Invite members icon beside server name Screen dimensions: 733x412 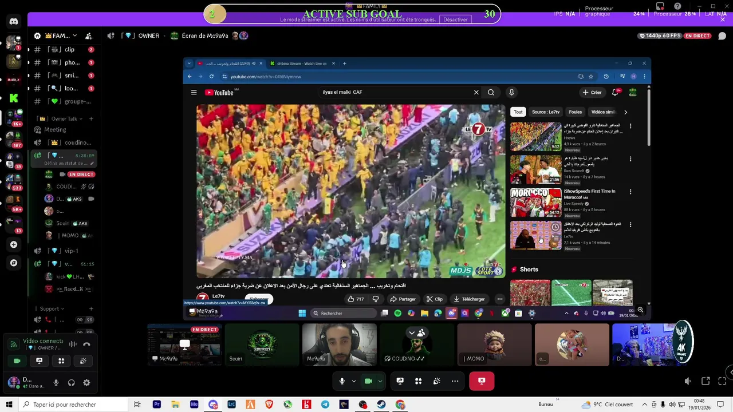[89, 35]
